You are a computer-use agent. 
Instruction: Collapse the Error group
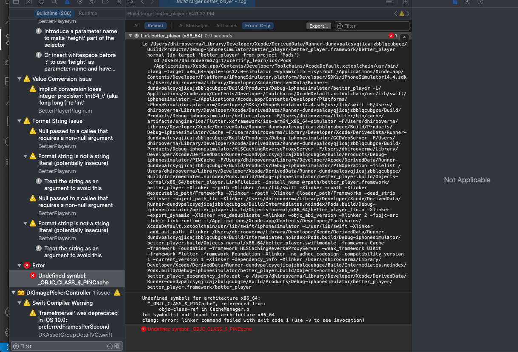point(19,265)
